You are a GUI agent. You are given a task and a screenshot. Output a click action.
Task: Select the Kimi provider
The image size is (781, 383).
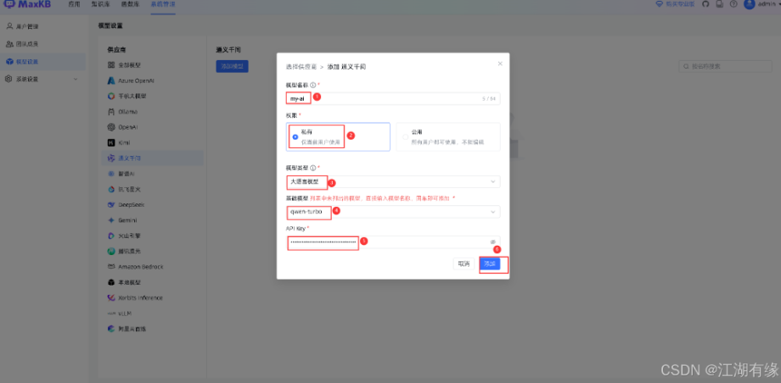153,142
